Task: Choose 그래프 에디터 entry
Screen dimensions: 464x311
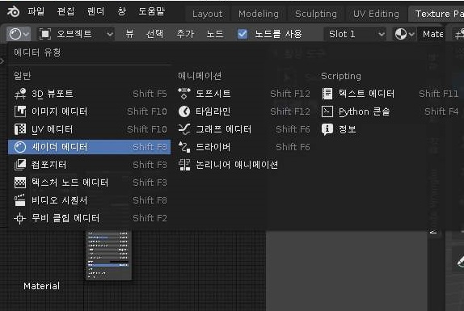Action: 244,129
